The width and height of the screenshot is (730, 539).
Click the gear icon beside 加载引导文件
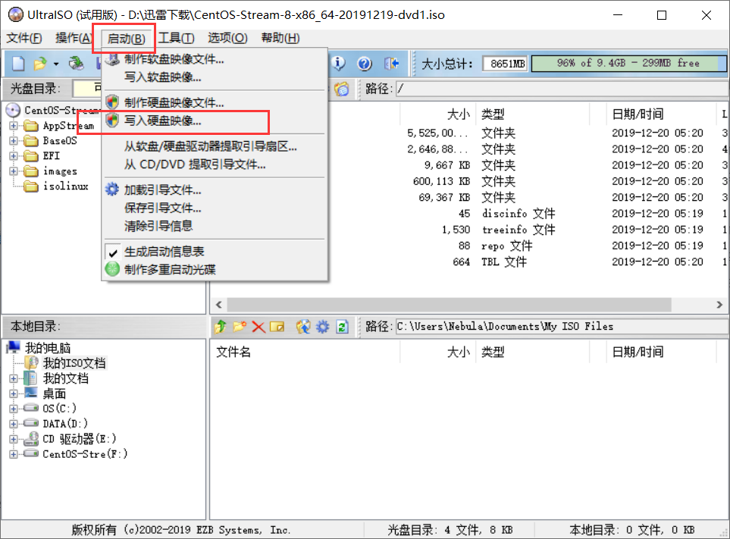click(112, 190)
